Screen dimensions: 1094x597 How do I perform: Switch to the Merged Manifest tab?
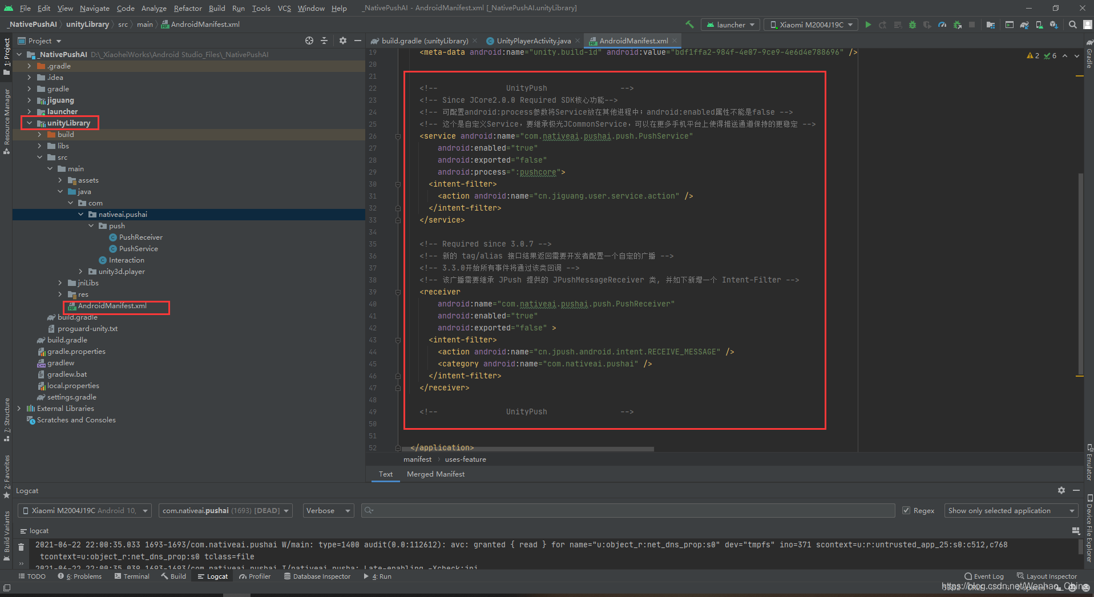435,474
